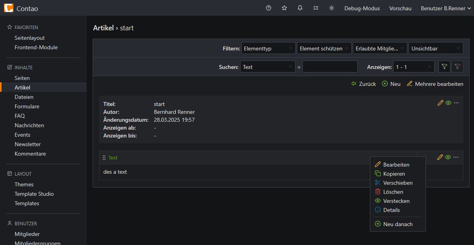
Task: Open the notifications bell icon
Action: click(300, 8)
